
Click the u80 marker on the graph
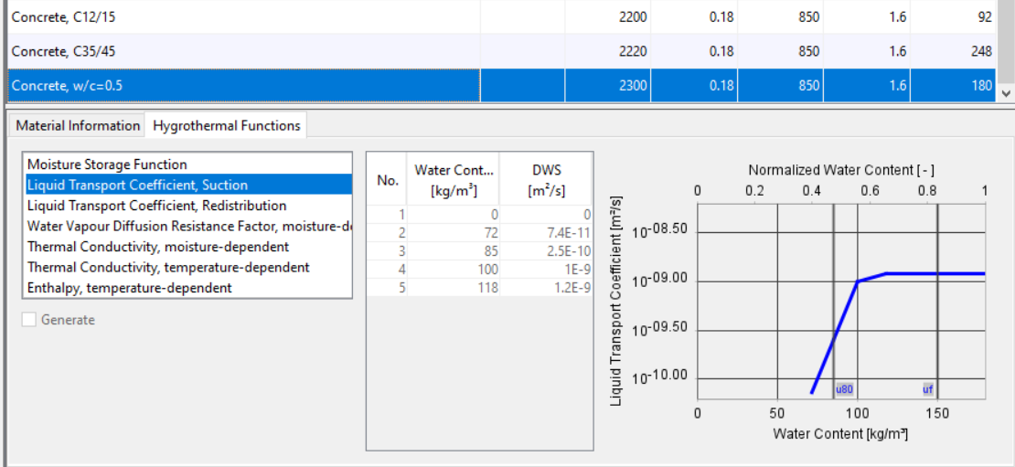[844, 389]
